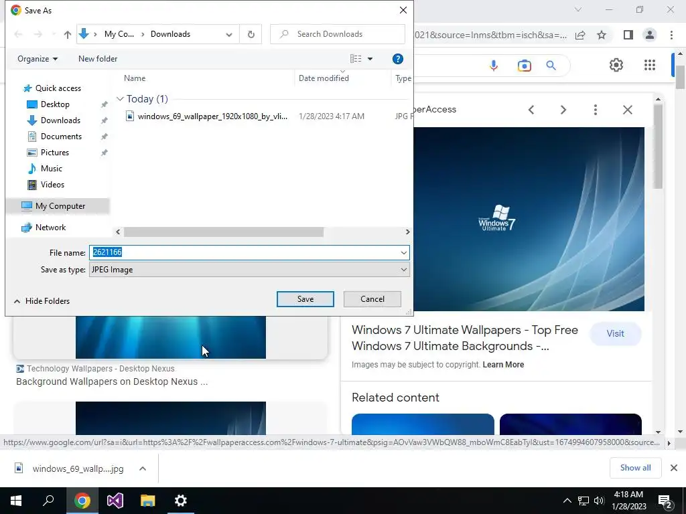686x514 pixels.
Task: Click the forward navigation arrow in dialog
Action: click(x=38, y=34)
